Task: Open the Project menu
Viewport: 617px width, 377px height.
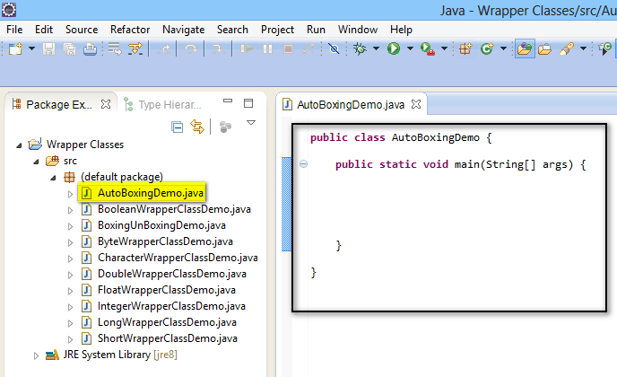Action: pos(277,30)
